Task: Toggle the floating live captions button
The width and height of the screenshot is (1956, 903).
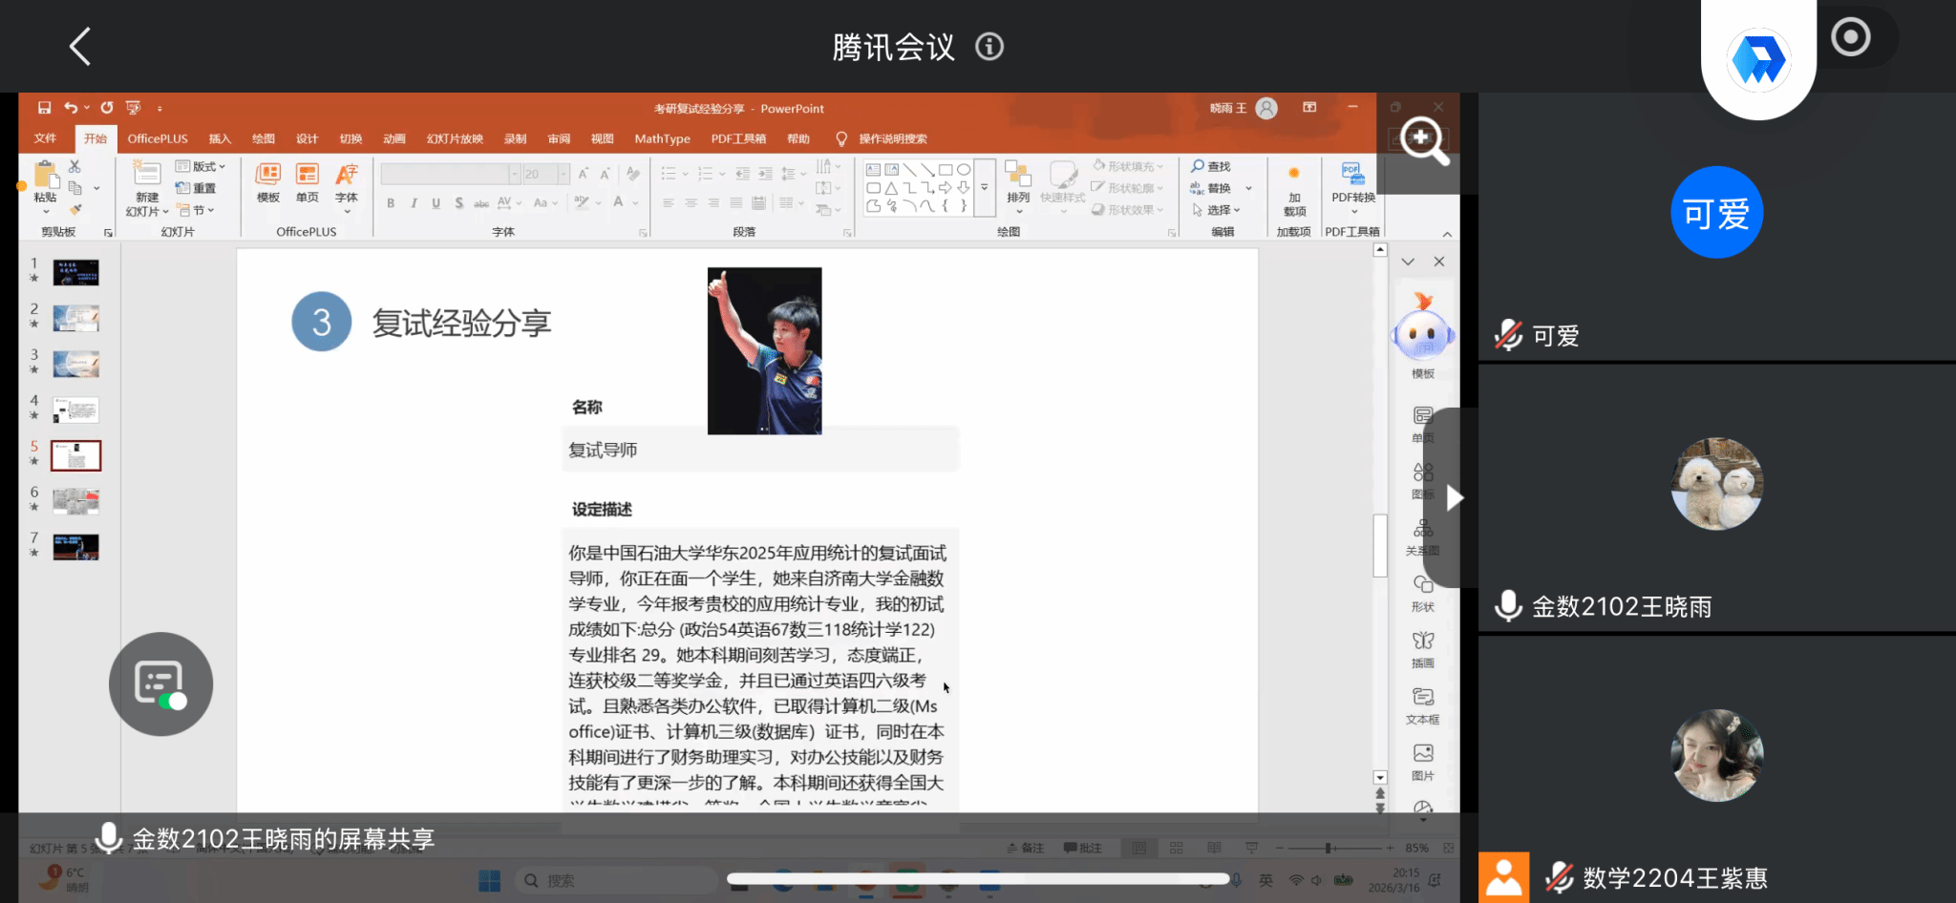Action: (x=160, y=683)
